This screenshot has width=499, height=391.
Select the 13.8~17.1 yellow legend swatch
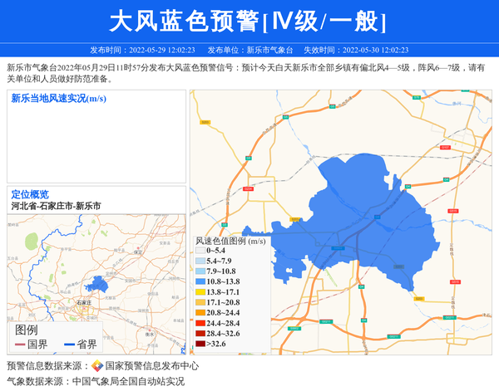pyautogui.click(x=200, y=292)
